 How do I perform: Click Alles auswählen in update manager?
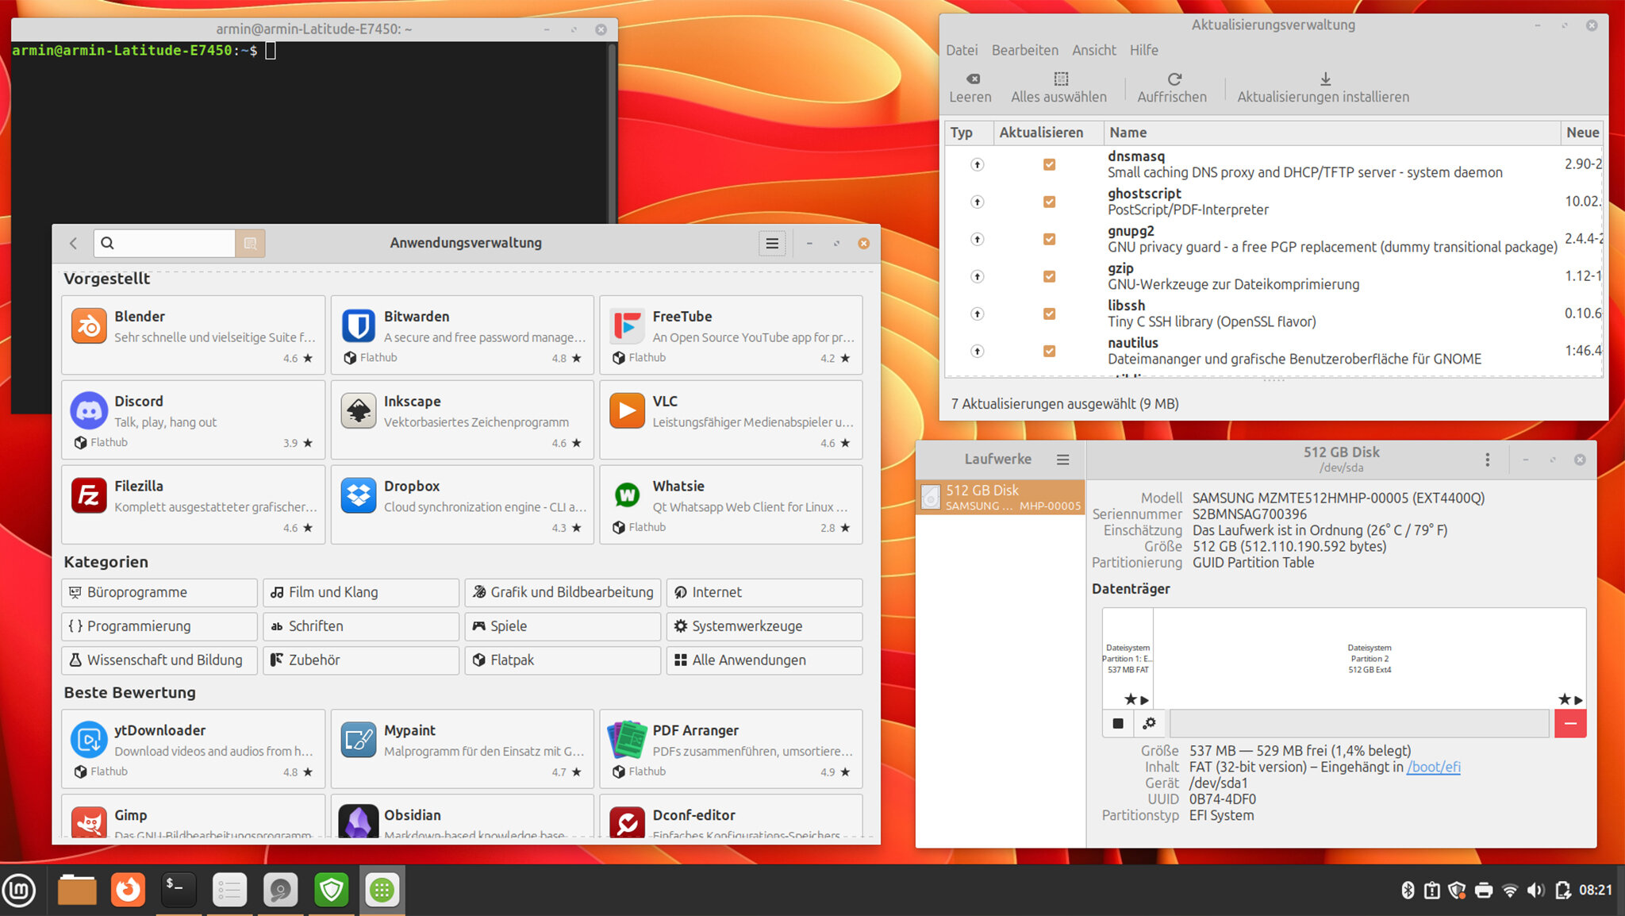(1058, 88)
